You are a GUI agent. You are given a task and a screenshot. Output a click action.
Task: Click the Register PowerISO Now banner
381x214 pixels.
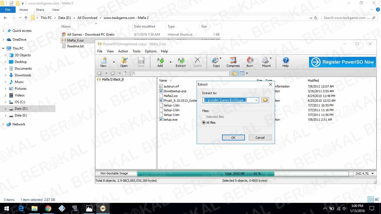[343, 62]
